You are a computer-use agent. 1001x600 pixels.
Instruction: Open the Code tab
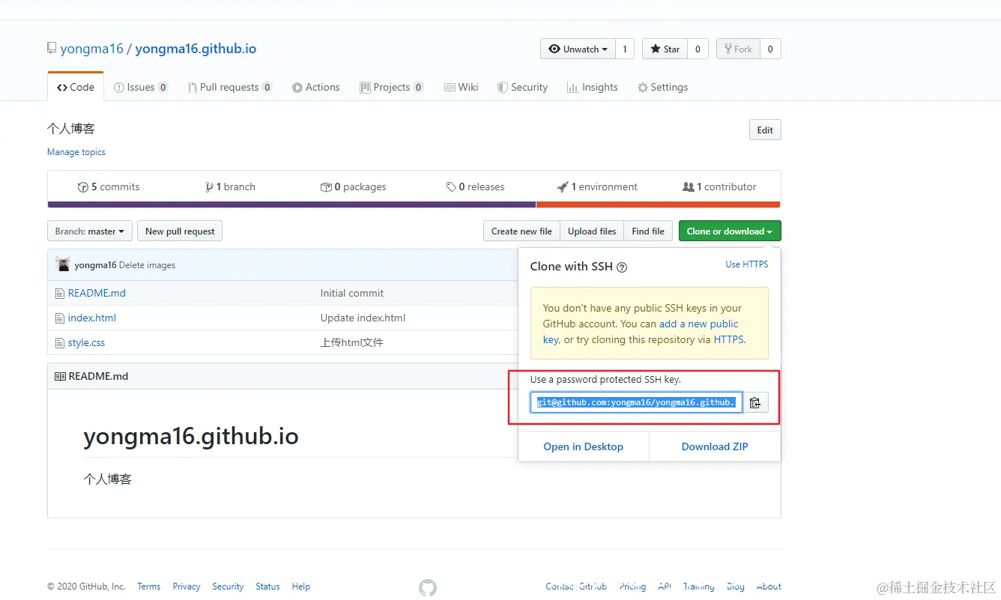[x=76, y=87]
